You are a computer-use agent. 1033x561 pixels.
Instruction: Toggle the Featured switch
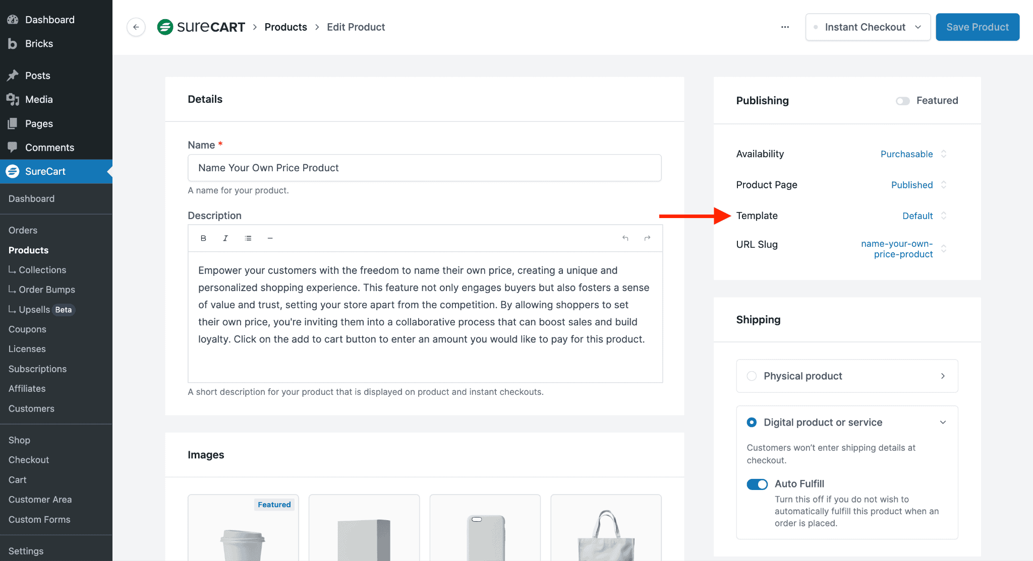click(902, 101)
